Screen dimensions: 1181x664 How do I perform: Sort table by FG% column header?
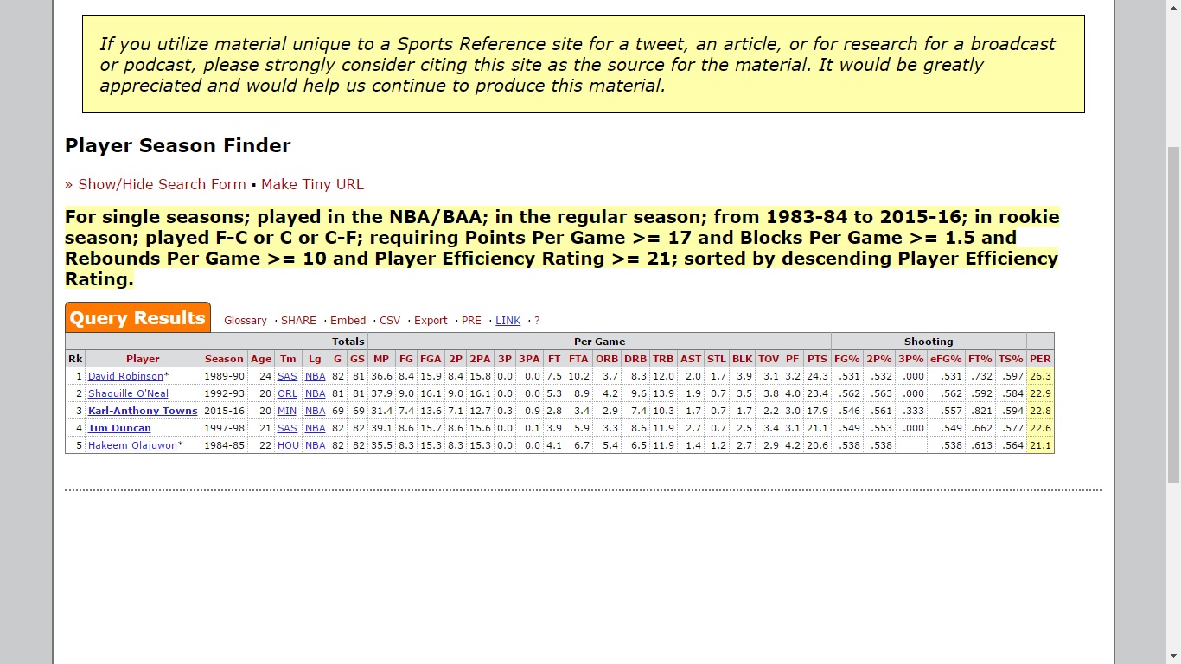tap(847, 359)
